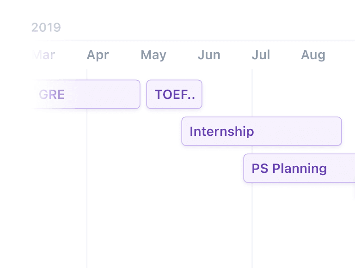Select the GRE timeline bar
The image size is (355, 268).
pyautogui.click(x=86, y=94)
